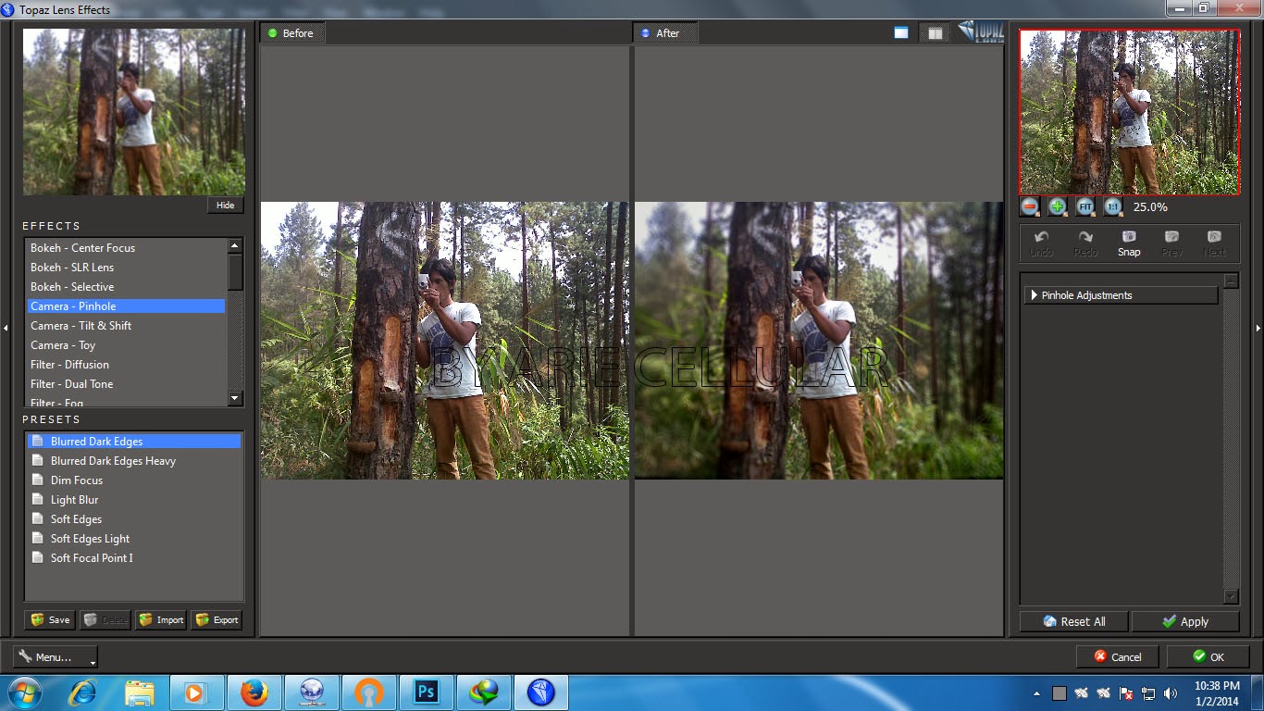Select the After view radio button
1264x711 pixels.
(x=645, y=33)
